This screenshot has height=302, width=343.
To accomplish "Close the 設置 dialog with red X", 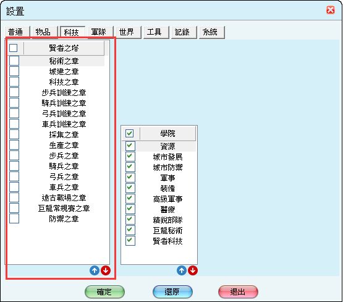I will (330, 10).
